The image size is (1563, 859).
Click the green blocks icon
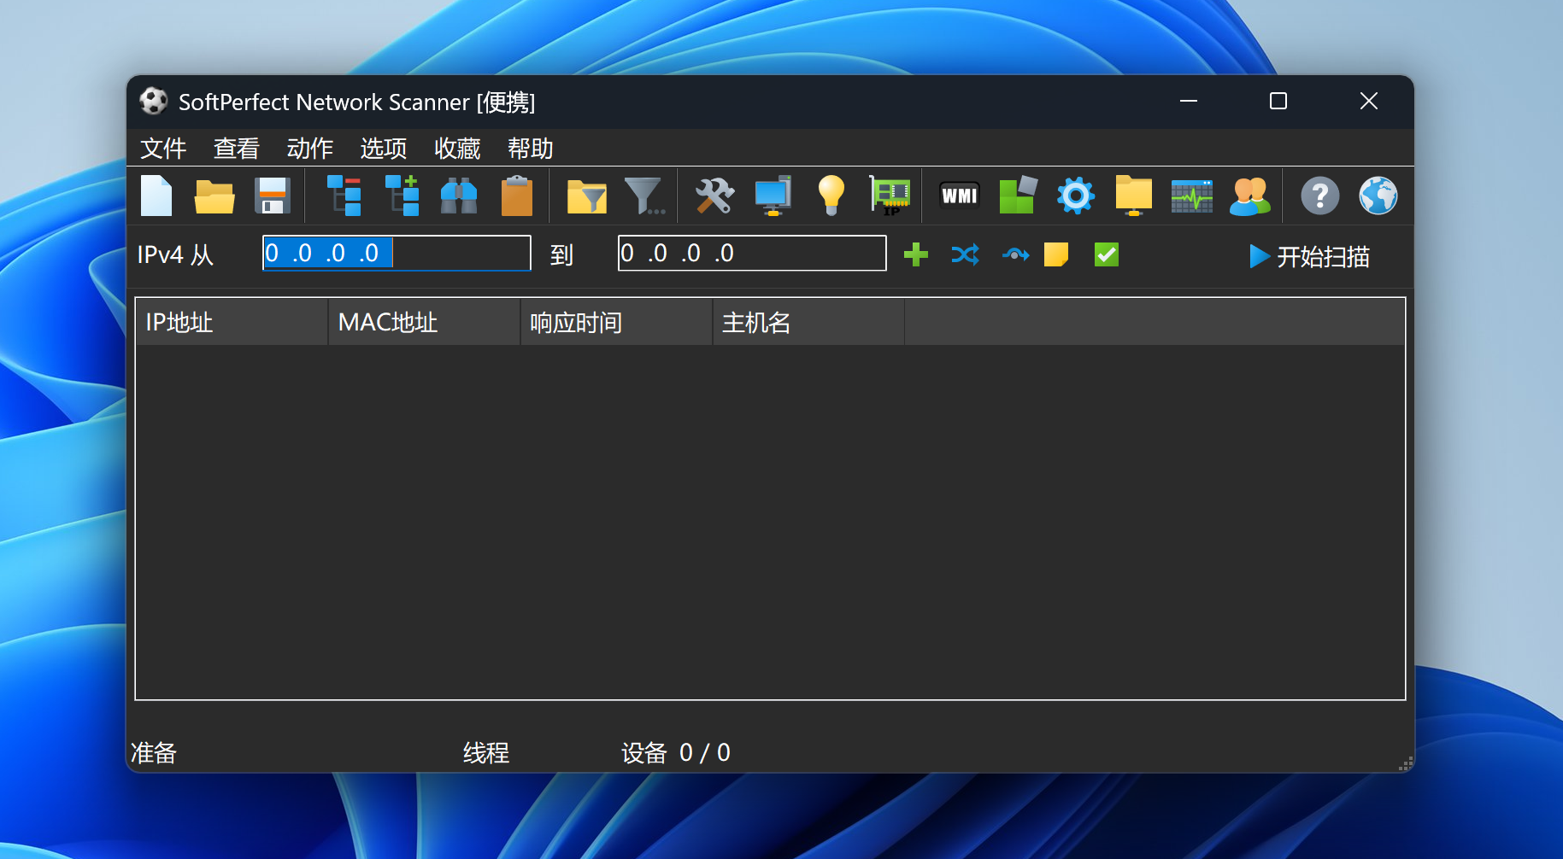pos(1018,196)
